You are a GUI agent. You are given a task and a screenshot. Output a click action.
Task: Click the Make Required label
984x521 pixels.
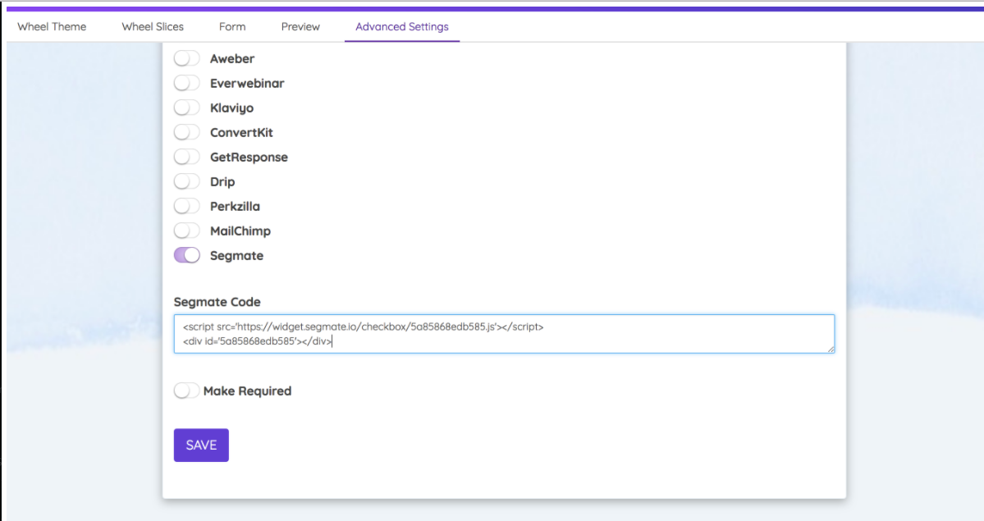(x=247, y=391)
